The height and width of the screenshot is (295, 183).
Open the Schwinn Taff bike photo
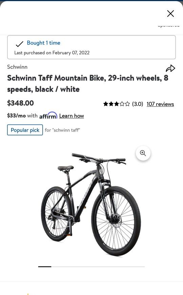(x=91, y=204)
